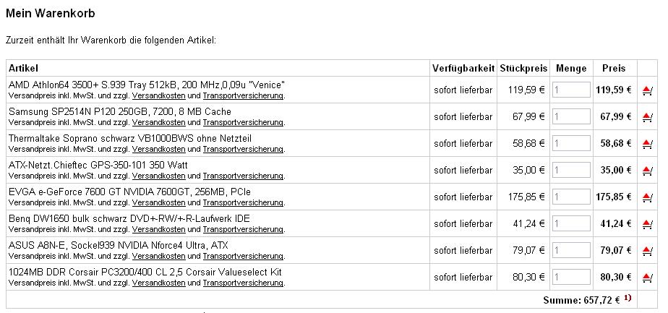Select quantity field for AMD Athlon64
The height and width of the screenshot is (313, 668).
click(571, 90)
